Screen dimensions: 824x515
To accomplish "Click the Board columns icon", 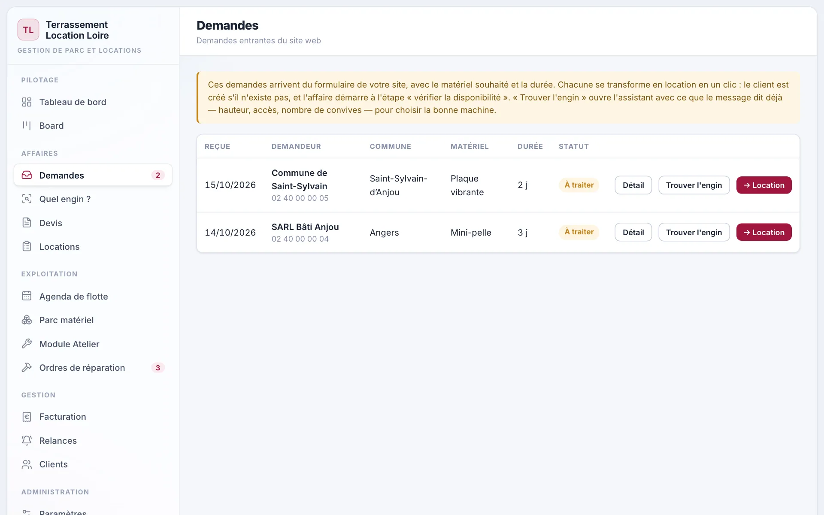I will tap(27, 126).
